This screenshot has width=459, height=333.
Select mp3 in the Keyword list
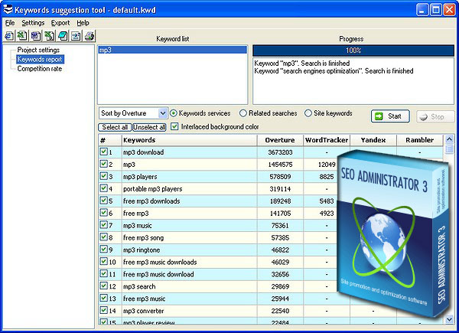172,50
